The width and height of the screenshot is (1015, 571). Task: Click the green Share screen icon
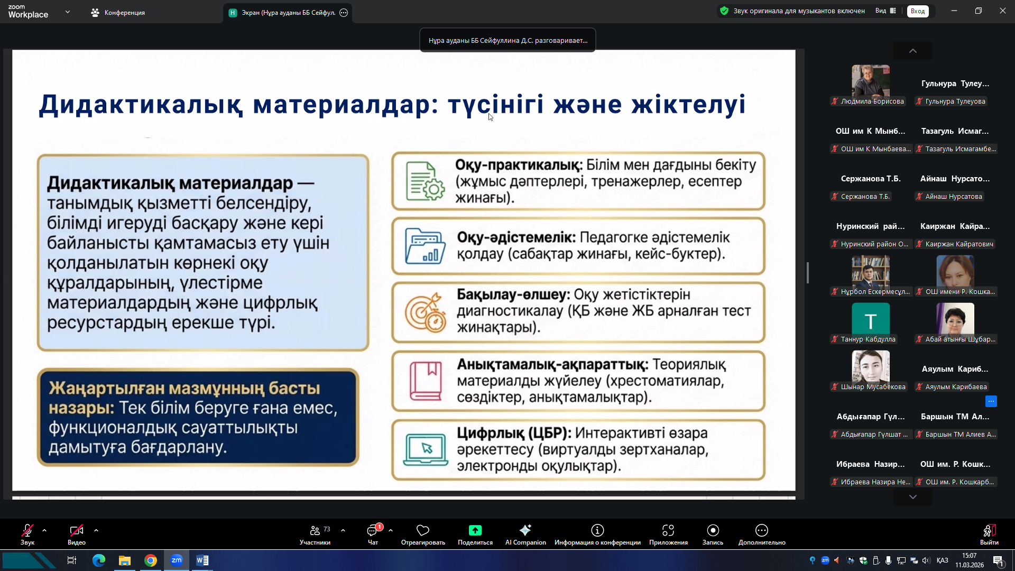475,530
